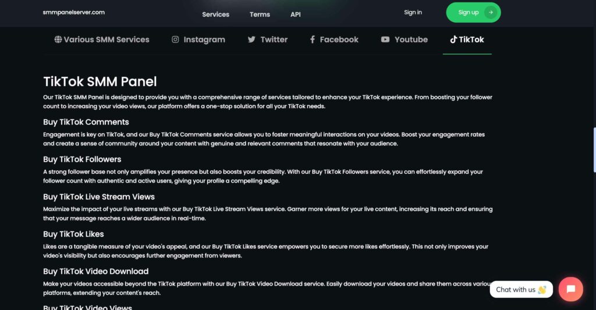Click the TikTok note icon
This screenshot has height=310, width=596.
point(453,40)
